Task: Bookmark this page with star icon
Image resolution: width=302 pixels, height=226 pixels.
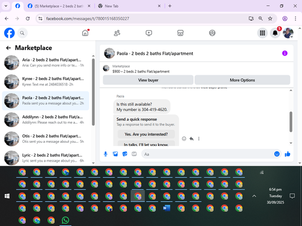Action: [270, 19]
